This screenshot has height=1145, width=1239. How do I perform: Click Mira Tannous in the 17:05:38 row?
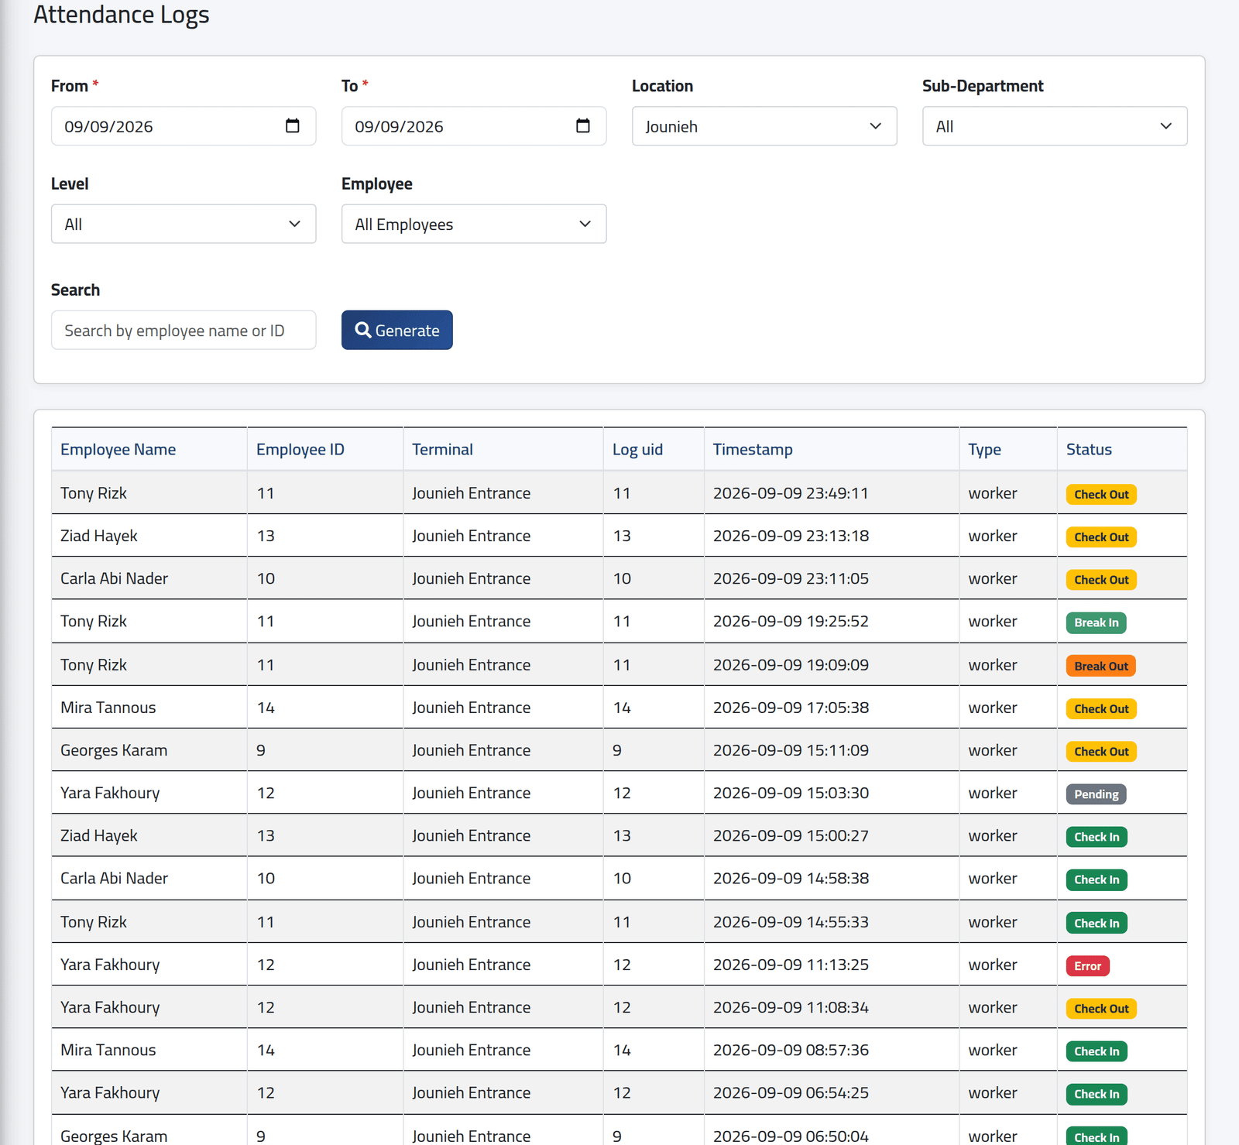[108, 708]
